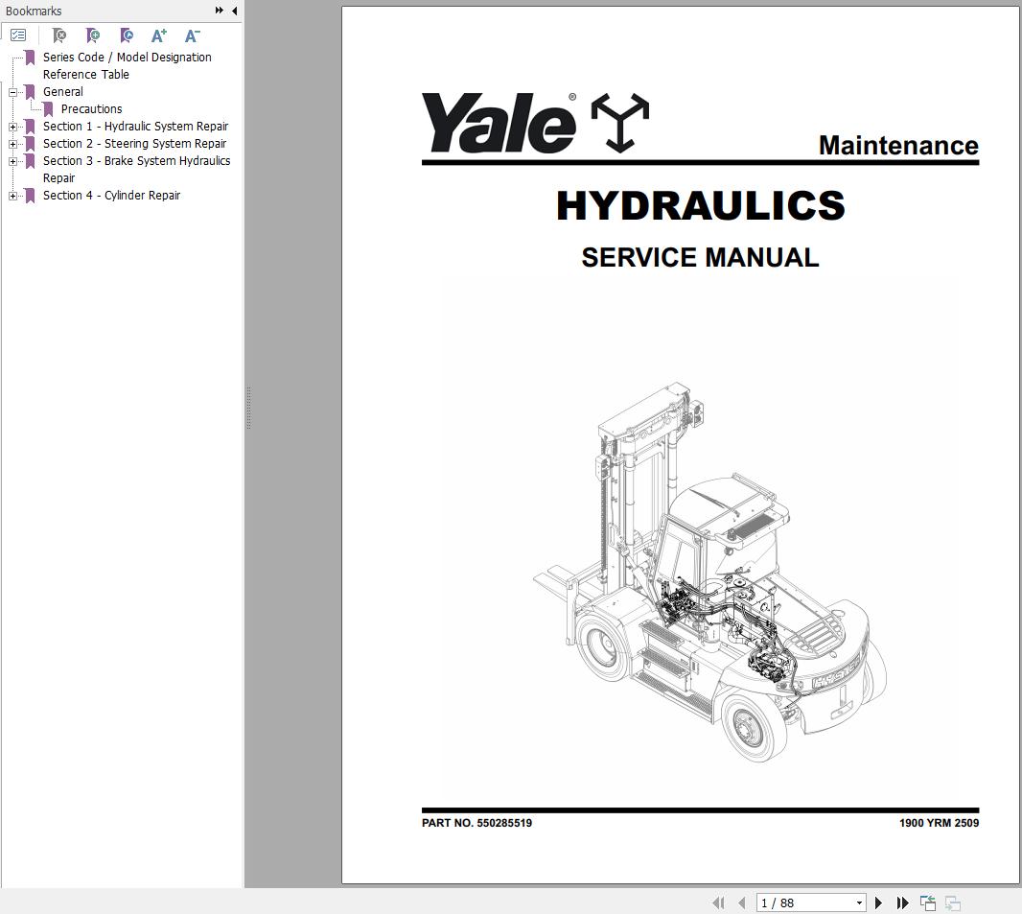Click the add new bookmark icon
This screenshot has height=914, width=1022.
coord(93,35)
